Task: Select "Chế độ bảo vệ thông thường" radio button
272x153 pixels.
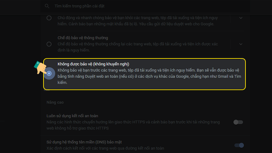Action: click(49, 44)
